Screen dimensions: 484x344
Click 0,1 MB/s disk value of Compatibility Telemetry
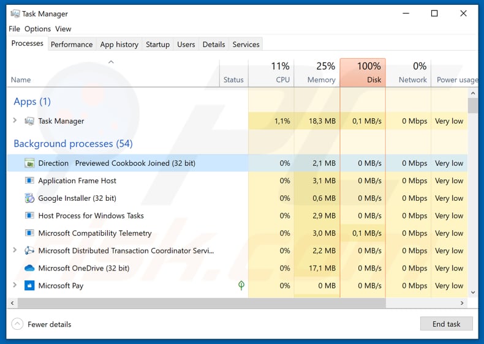(x=367, y=233)
